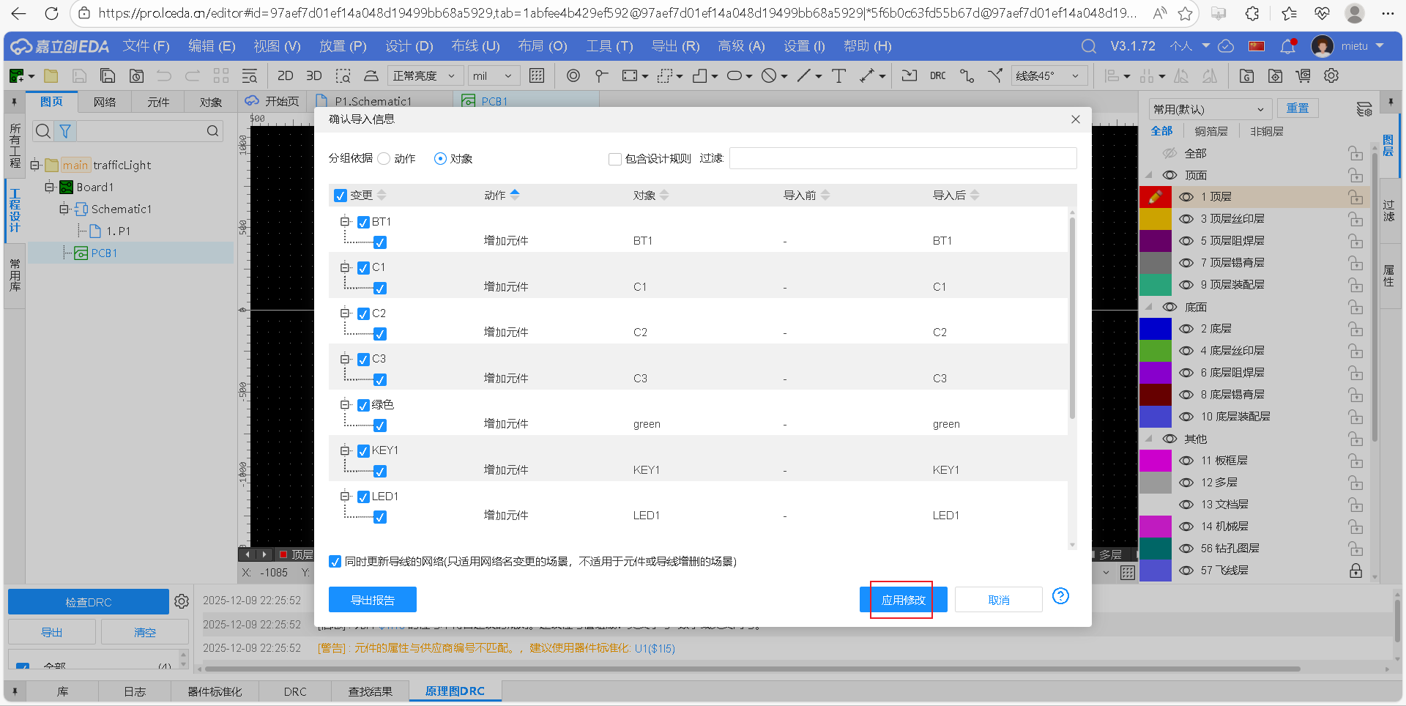Click the 过滤 filter input field
This screenshot has width=1406, height=706.
(902, 158)
